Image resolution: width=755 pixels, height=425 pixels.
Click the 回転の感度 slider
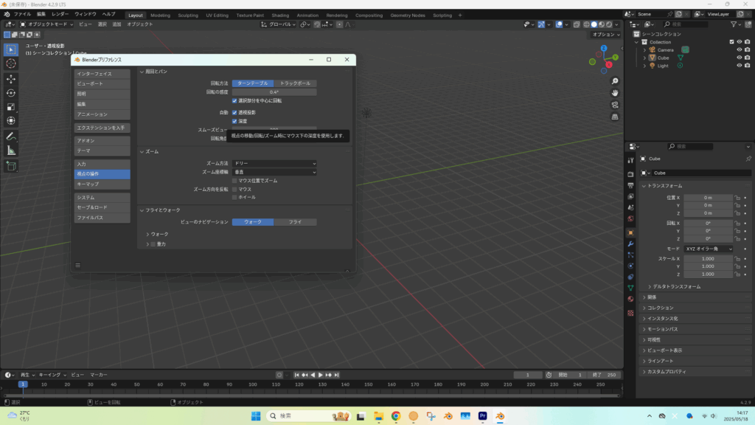274,92
